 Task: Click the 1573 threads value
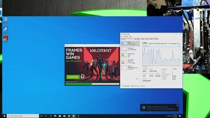point(151,76)
